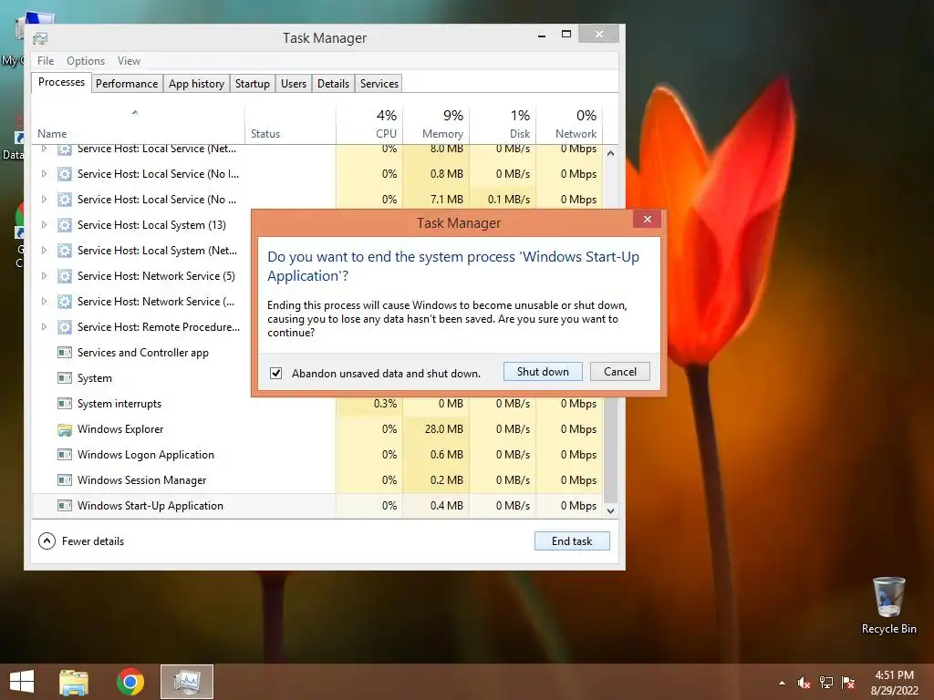The height and width of the screenshot is (700, 934).
Task: Select Windows Explorer process row
Action: [317, 429]
